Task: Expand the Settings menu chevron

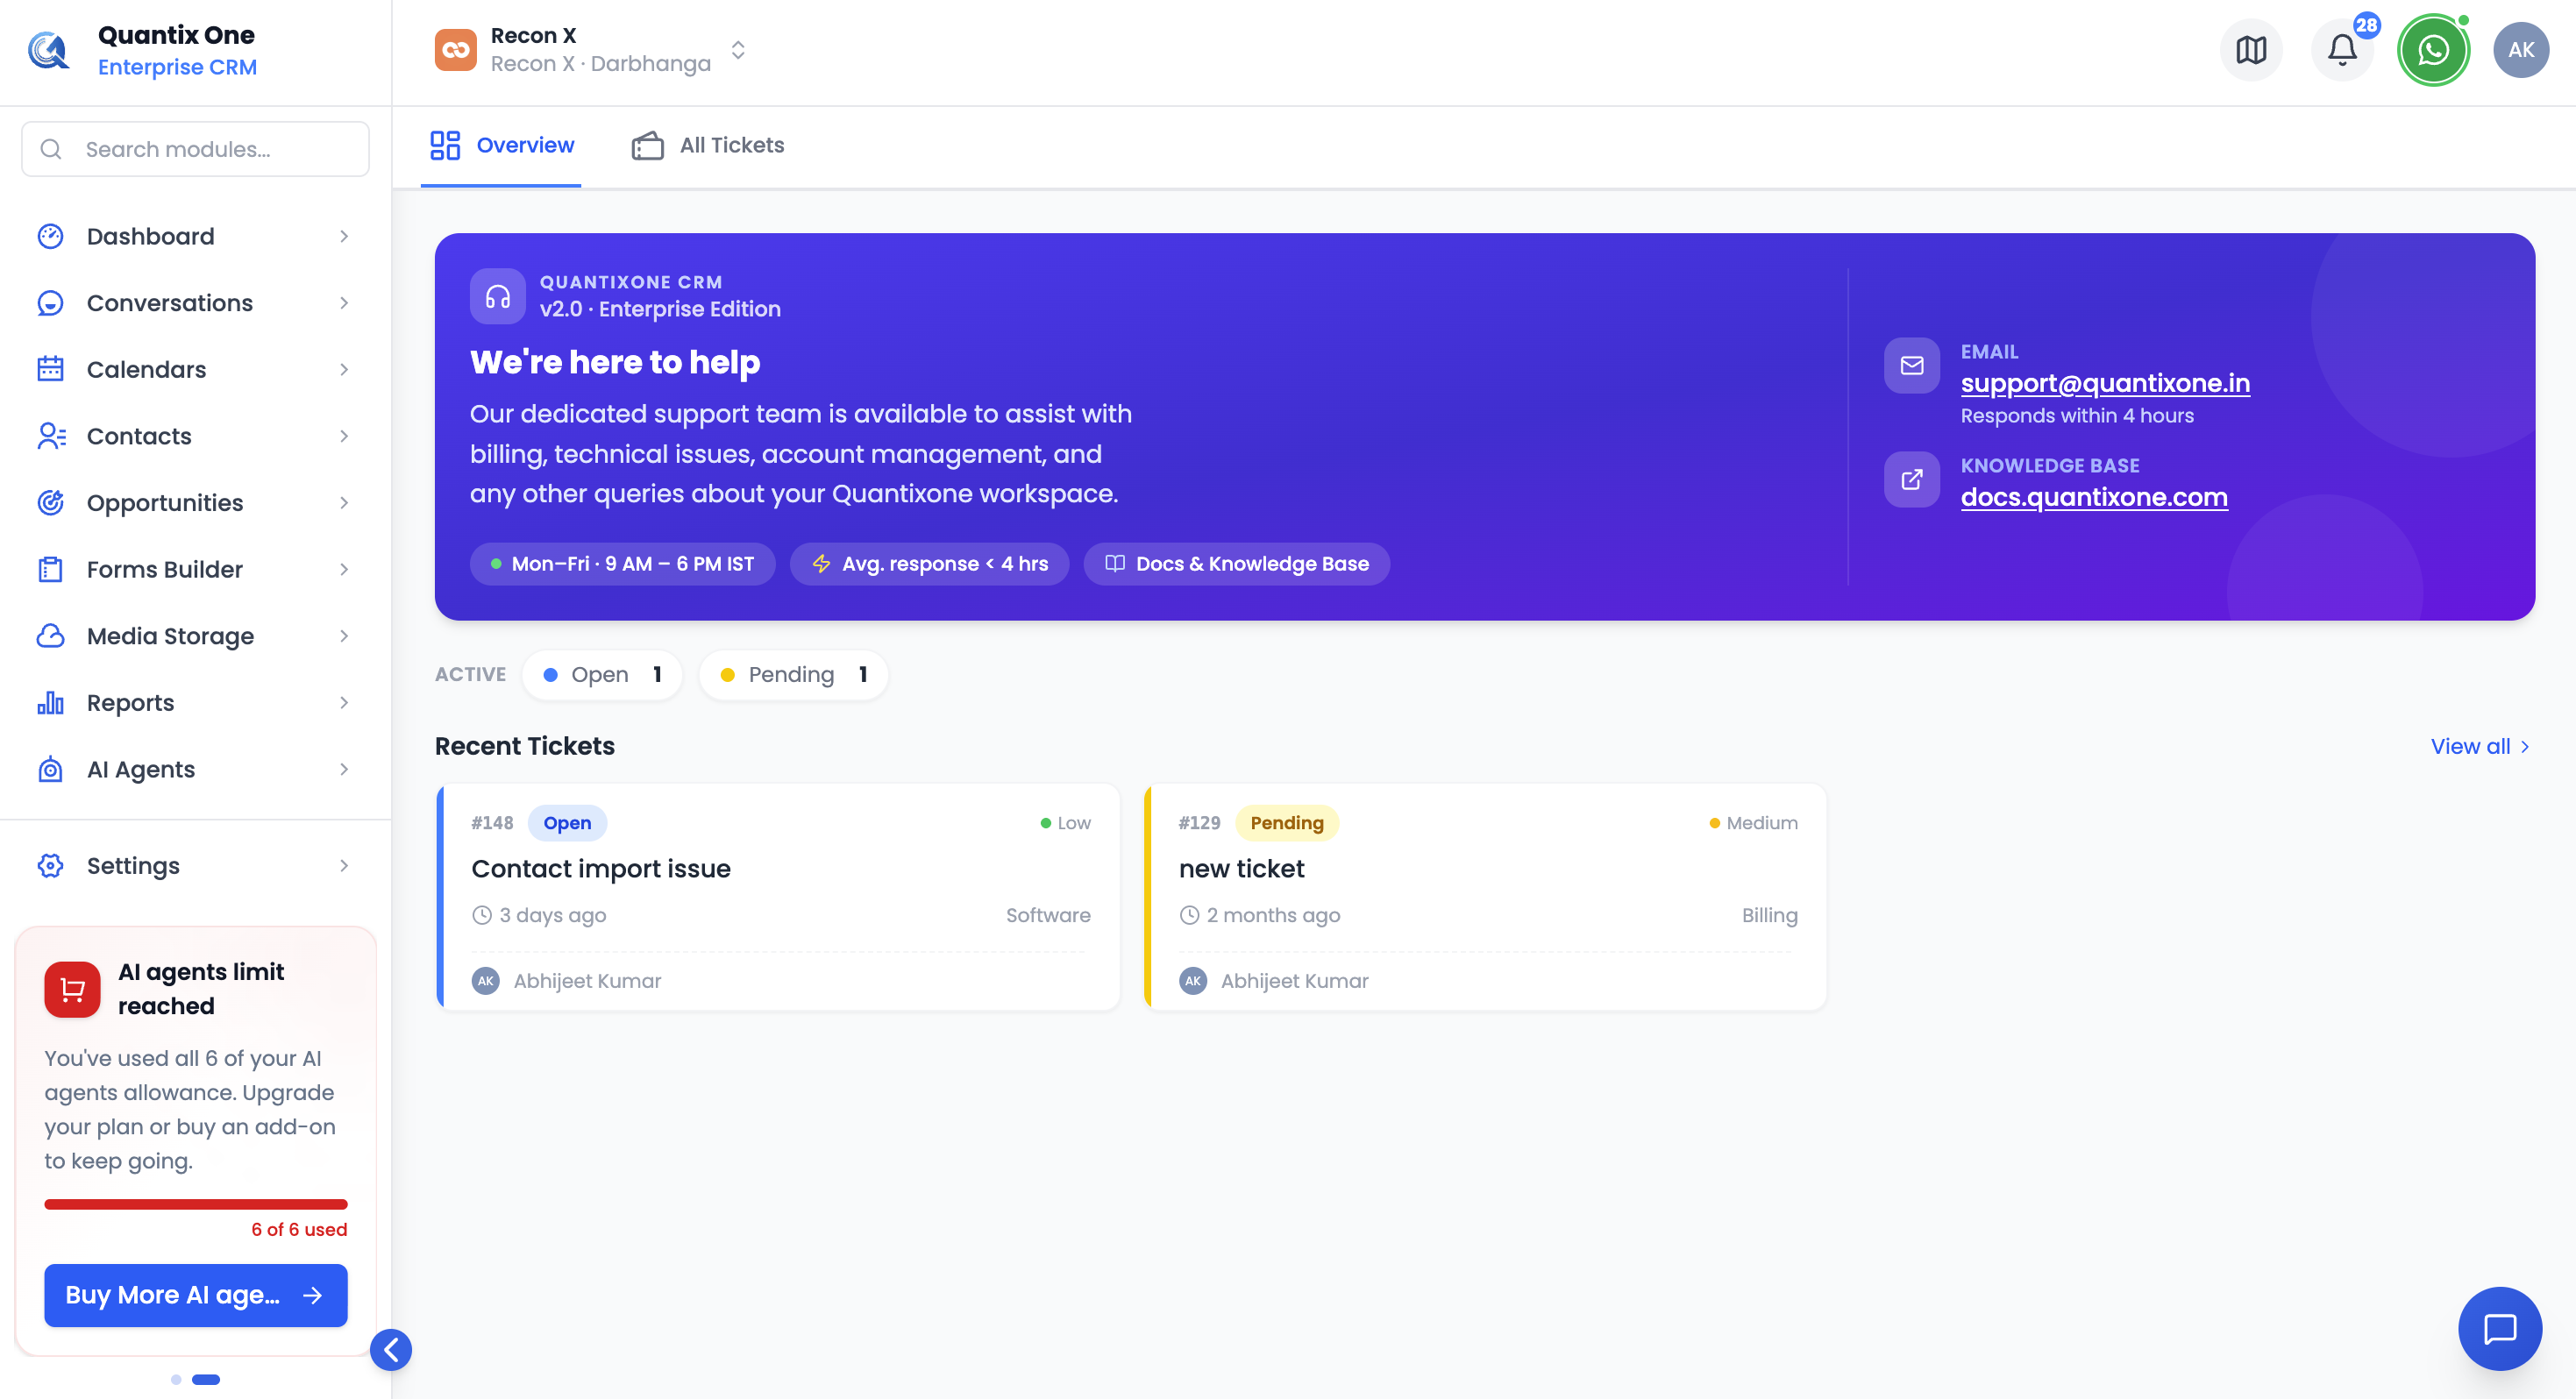Action: [x=344, y=866]
